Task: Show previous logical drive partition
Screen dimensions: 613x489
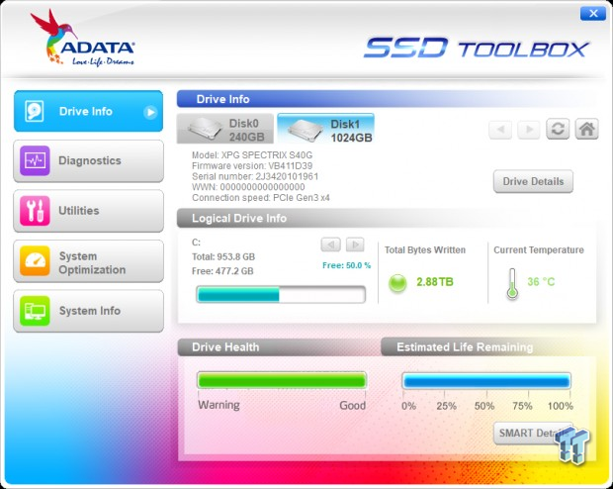Action: click(x=331, y=244)
